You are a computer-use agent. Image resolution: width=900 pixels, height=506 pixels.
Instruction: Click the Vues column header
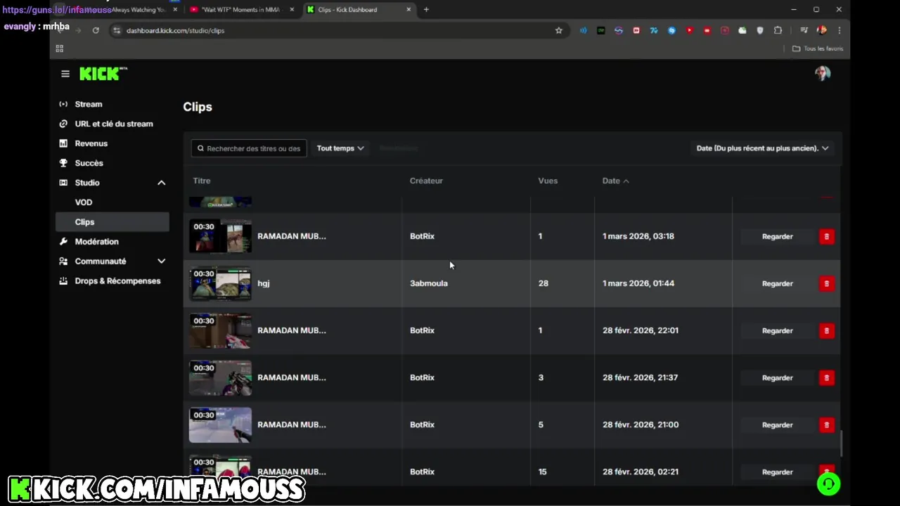[548, 181]
